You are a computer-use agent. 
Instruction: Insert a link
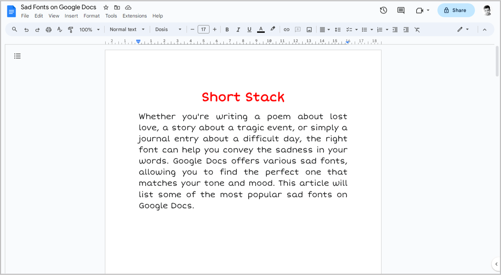tap(287, 30)
